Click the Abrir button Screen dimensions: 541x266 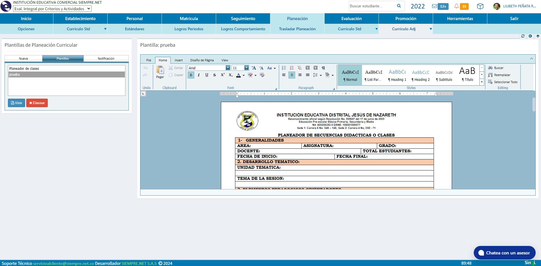[16, 103]
